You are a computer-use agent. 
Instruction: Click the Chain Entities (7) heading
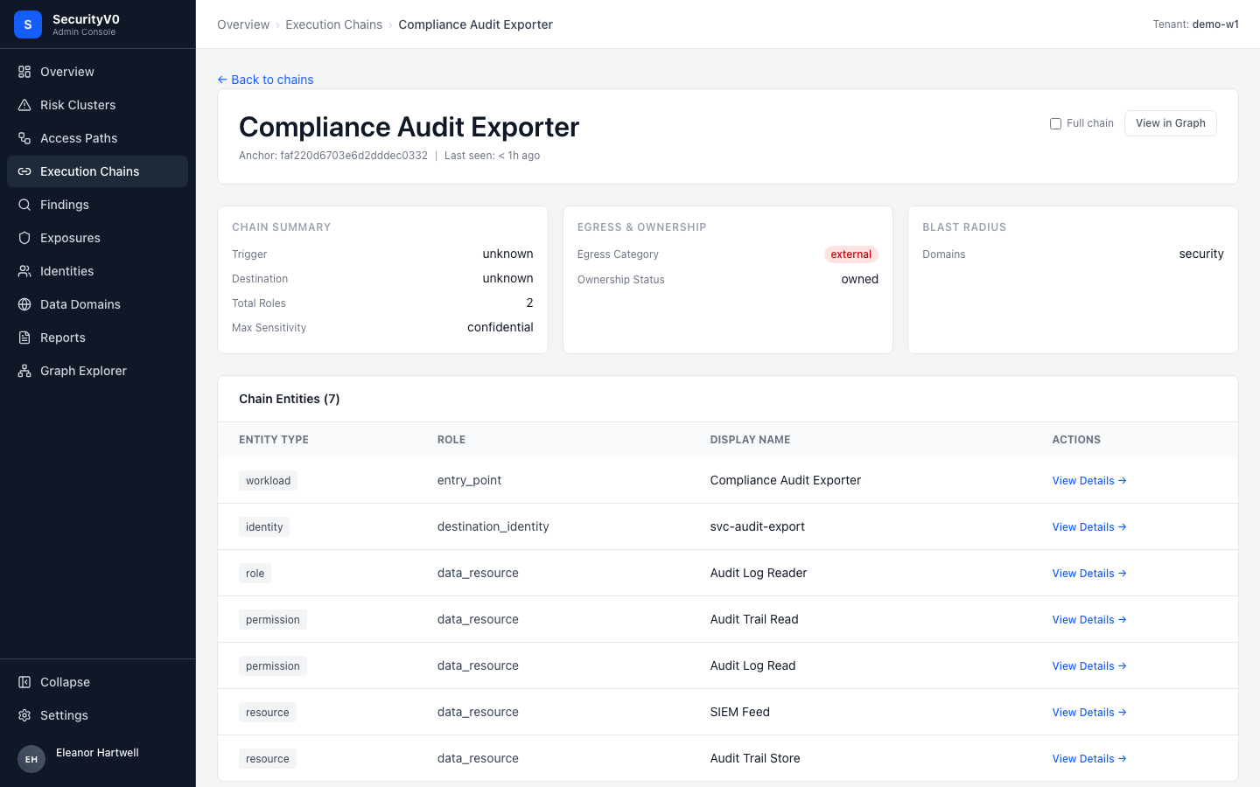[x=290, y=399]
